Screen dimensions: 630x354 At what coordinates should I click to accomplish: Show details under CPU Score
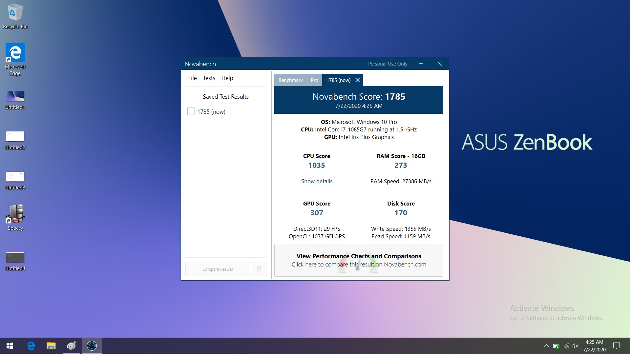pos(317,181)
